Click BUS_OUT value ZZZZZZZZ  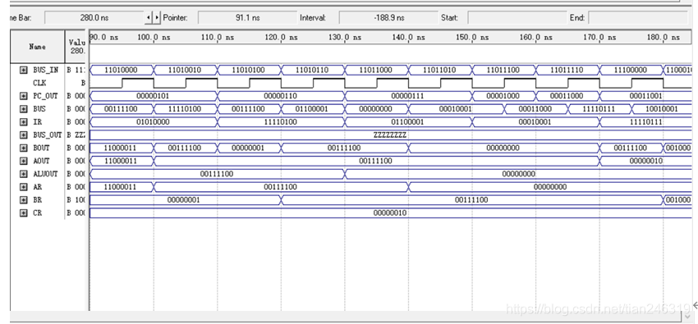click(389, 135)
